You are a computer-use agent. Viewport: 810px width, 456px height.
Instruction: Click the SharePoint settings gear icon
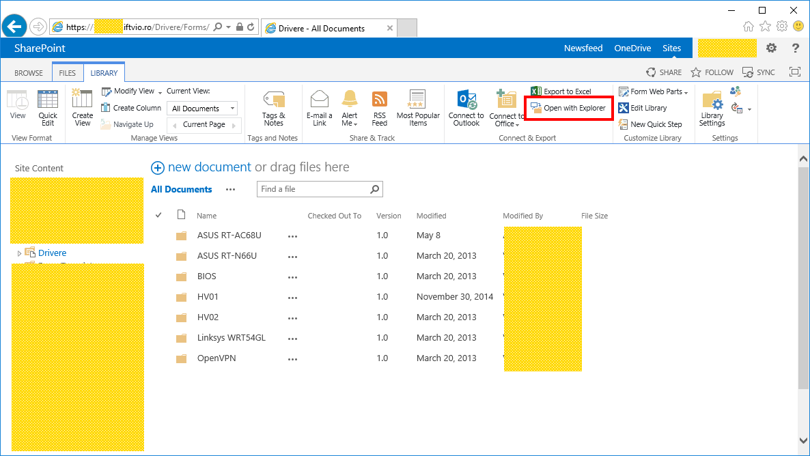tap(771, 48)
